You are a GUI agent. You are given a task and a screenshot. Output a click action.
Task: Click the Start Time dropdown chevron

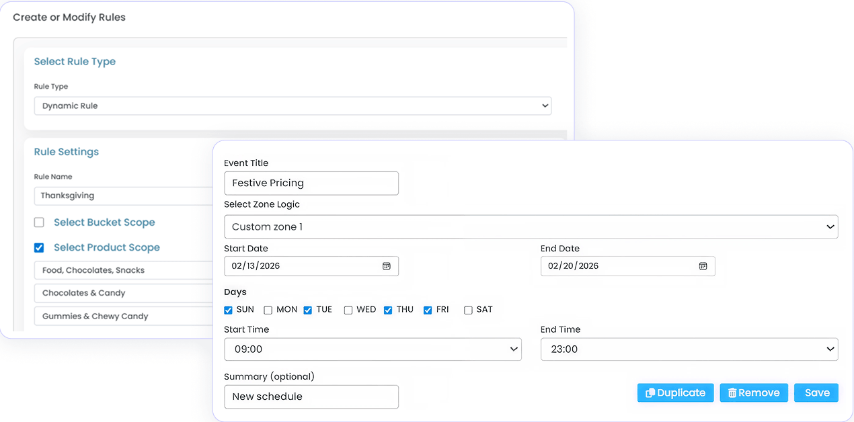click(513, 349)
